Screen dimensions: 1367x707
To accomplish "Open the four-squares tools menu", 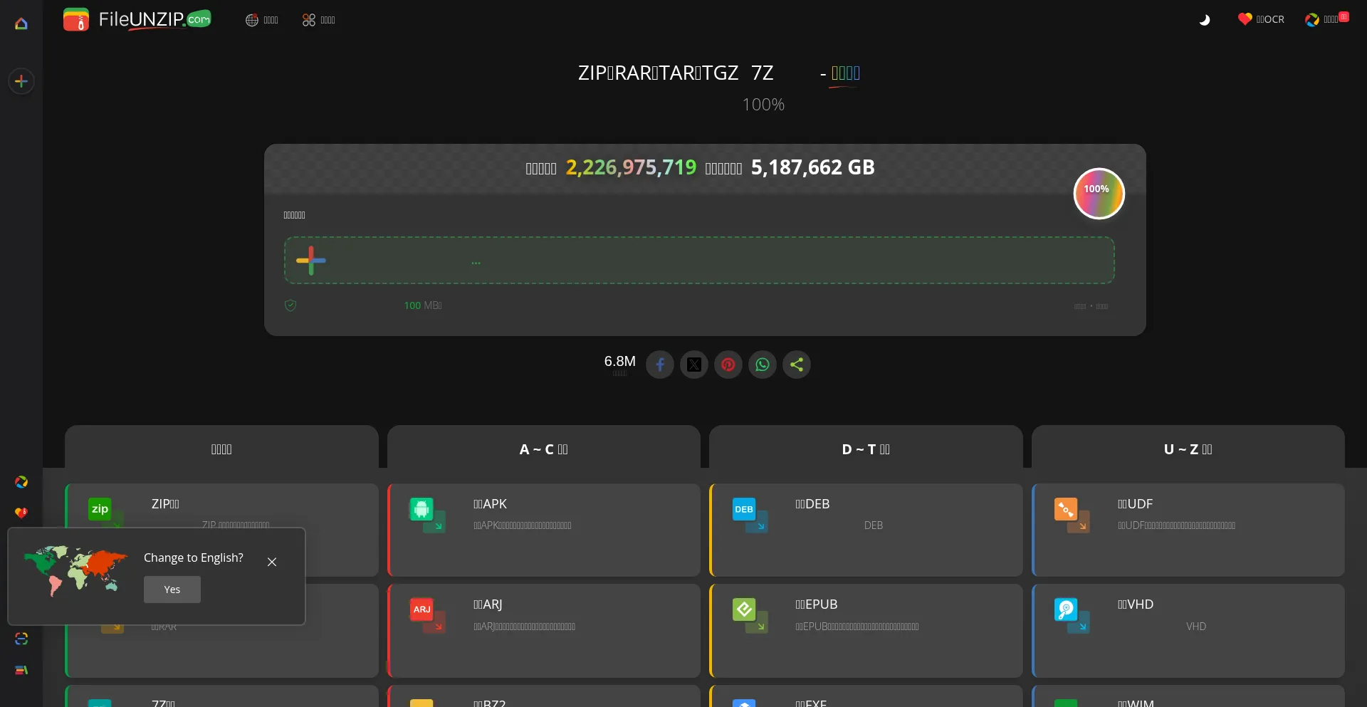I will coord(318,20).
